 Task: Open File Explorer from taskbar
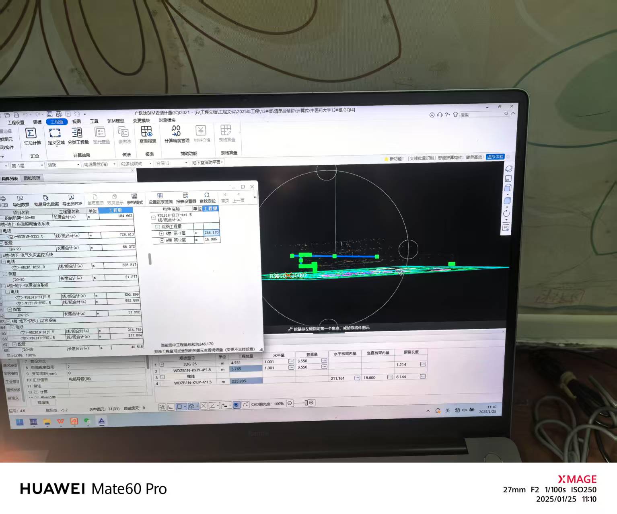[x=47, y=422]
